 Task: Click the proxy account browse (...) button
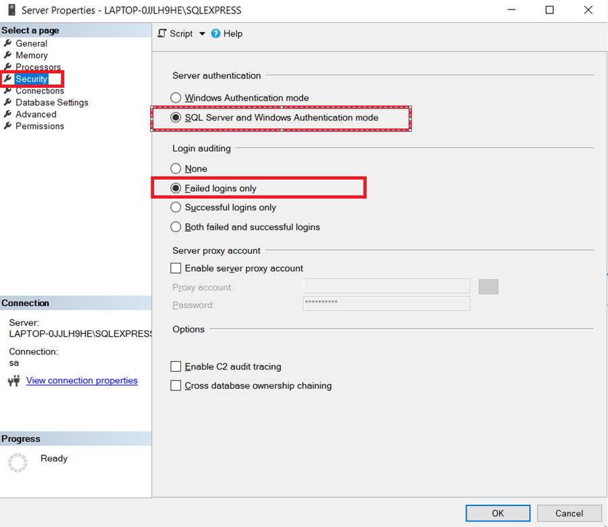pos(488,286)
